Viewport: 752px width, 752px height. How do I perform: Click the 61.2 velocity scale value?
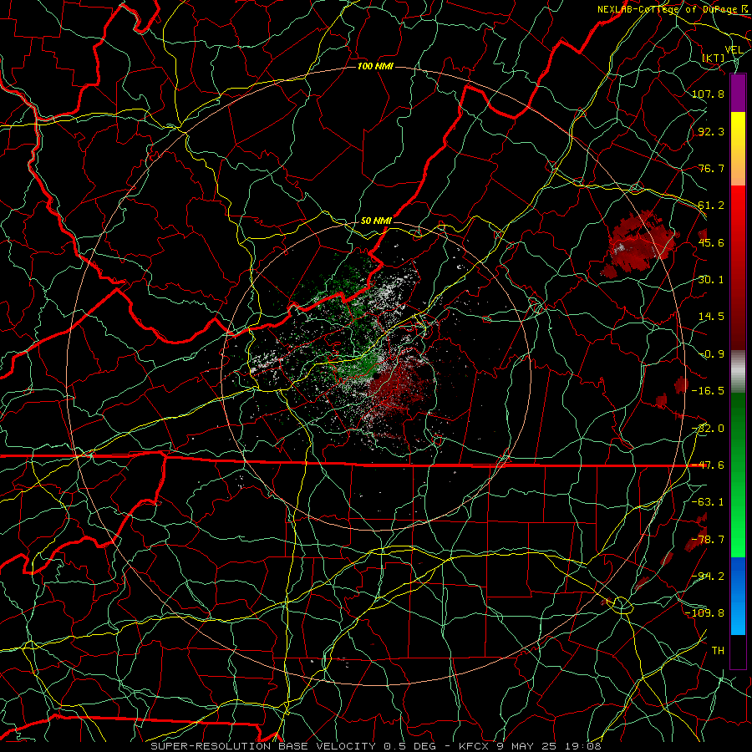[x=711, y=206]
